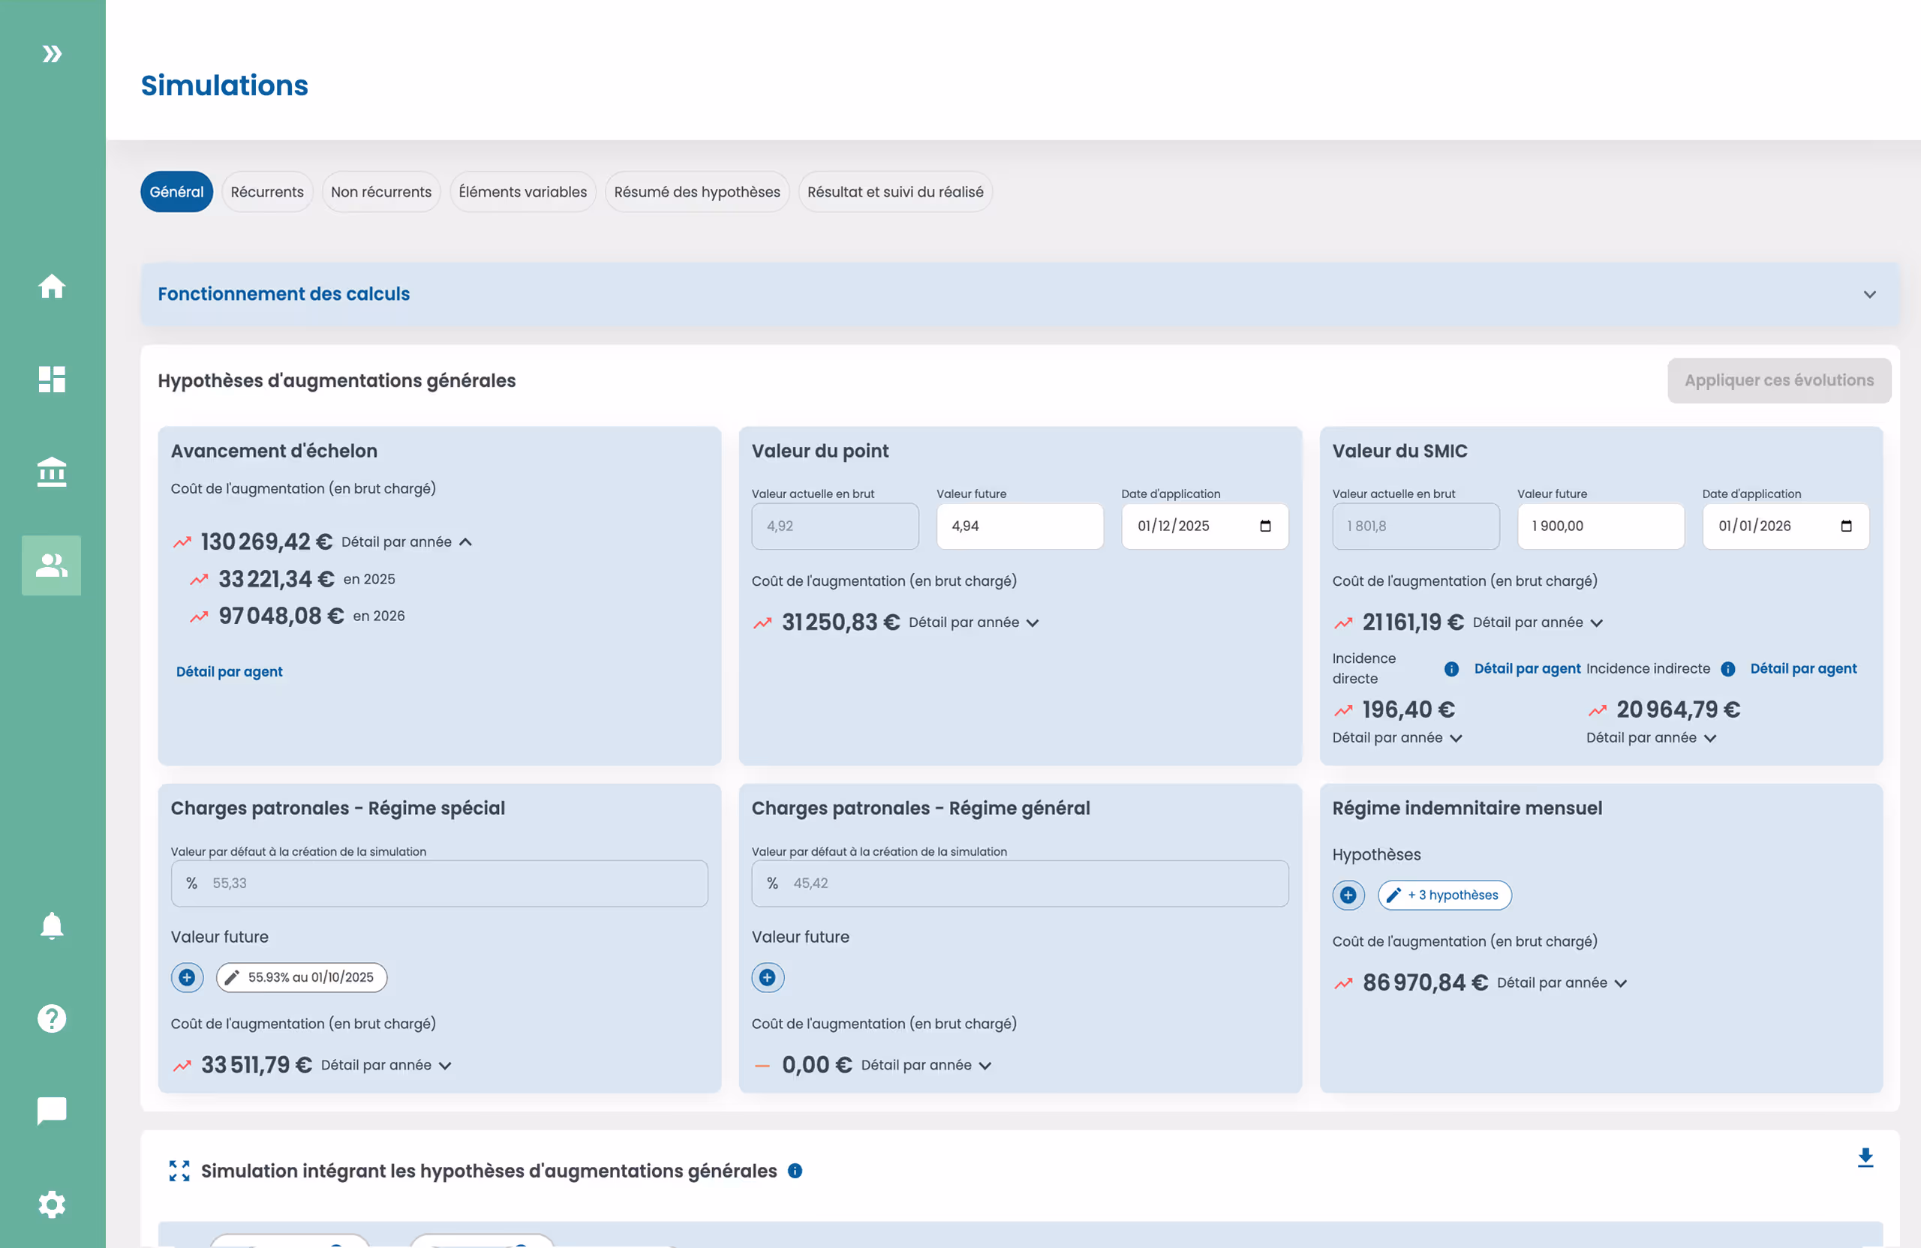Open the Résumé des hypothèses tab
Image resolution: width=1921 pixels, height=1248 pixels.
tap(696, 192)
